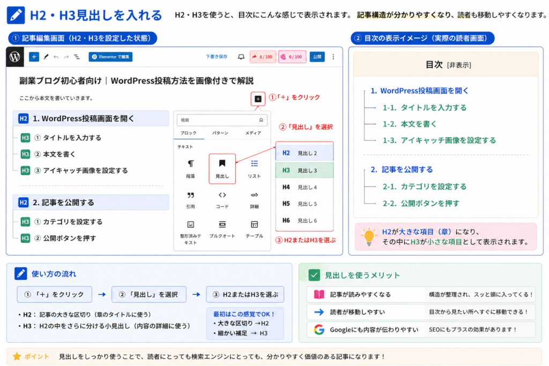Select the プルクオート pullquote block
The height and width of the screenshot is (366, 549).
222,229
